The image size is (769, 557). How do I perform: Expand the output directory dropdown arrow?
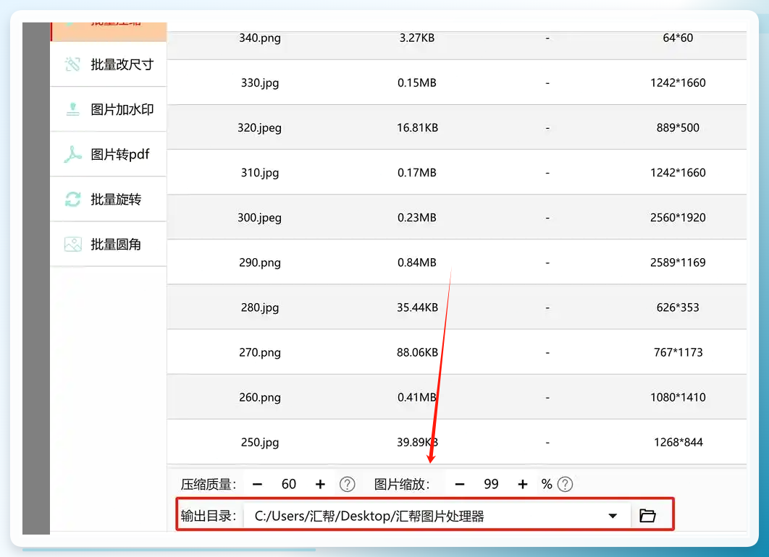pyautogui.click(x=613, y=516)
